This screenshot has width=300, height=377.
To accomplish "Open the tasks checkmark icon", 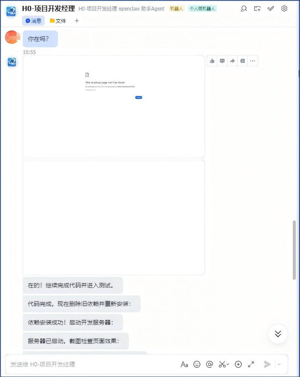I will 271,9.
